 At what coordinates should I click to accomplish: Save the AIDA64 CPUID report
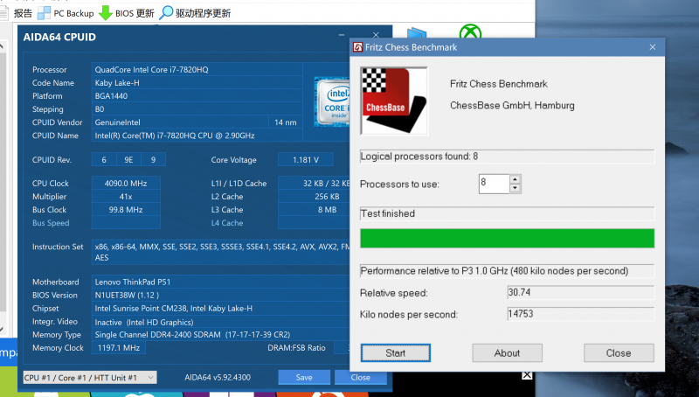(x=304, y=378)
